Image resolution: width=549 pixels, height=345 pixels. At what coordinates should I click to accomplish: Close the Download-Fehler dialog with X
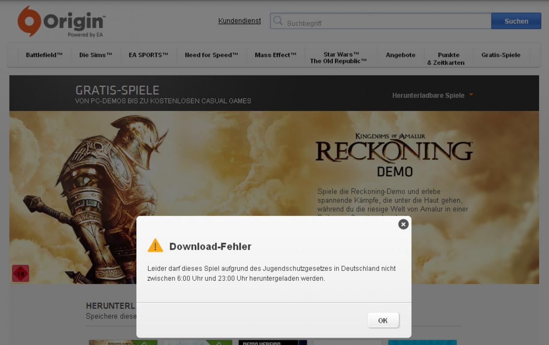[x=403, y=224]
